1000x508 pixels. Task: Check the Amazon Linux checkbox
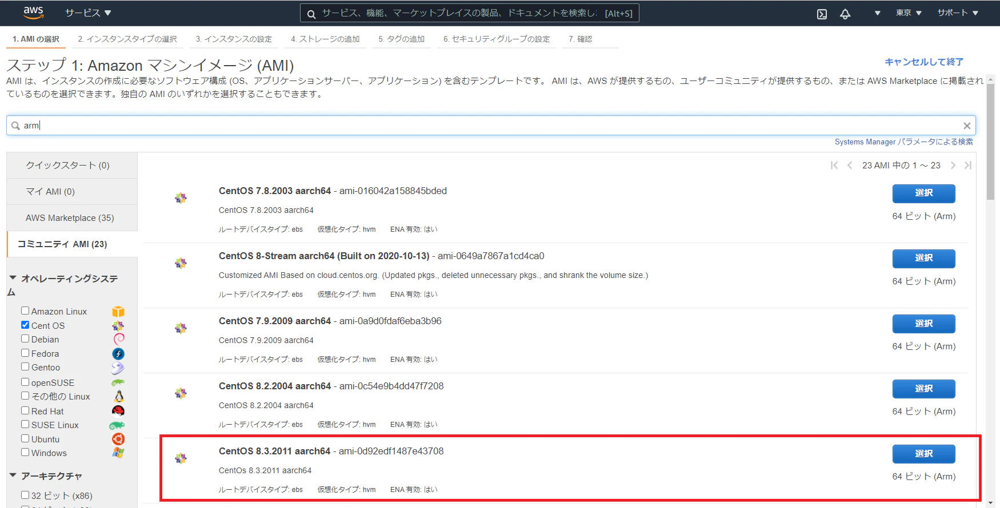coord(25,311)
